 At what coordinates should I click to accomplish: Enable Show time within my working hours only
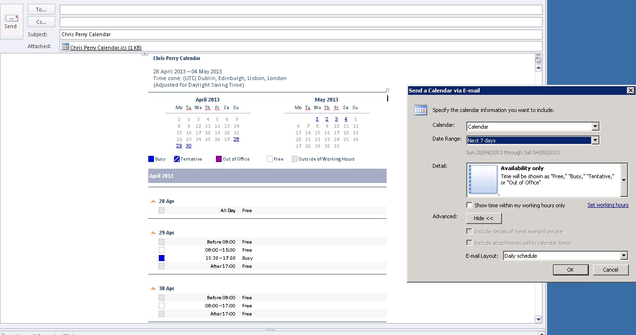click(470, 205)
